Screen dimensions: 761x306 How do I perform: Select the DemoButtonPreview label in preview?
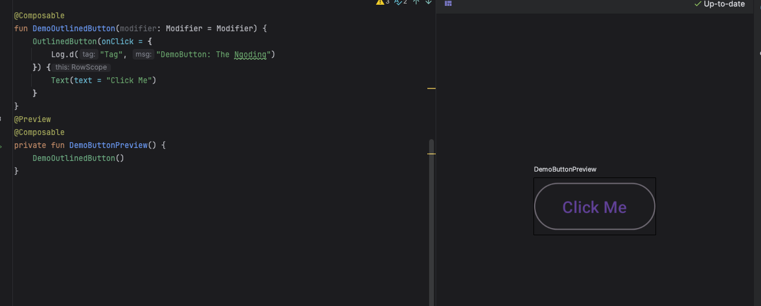pos(565,169)
